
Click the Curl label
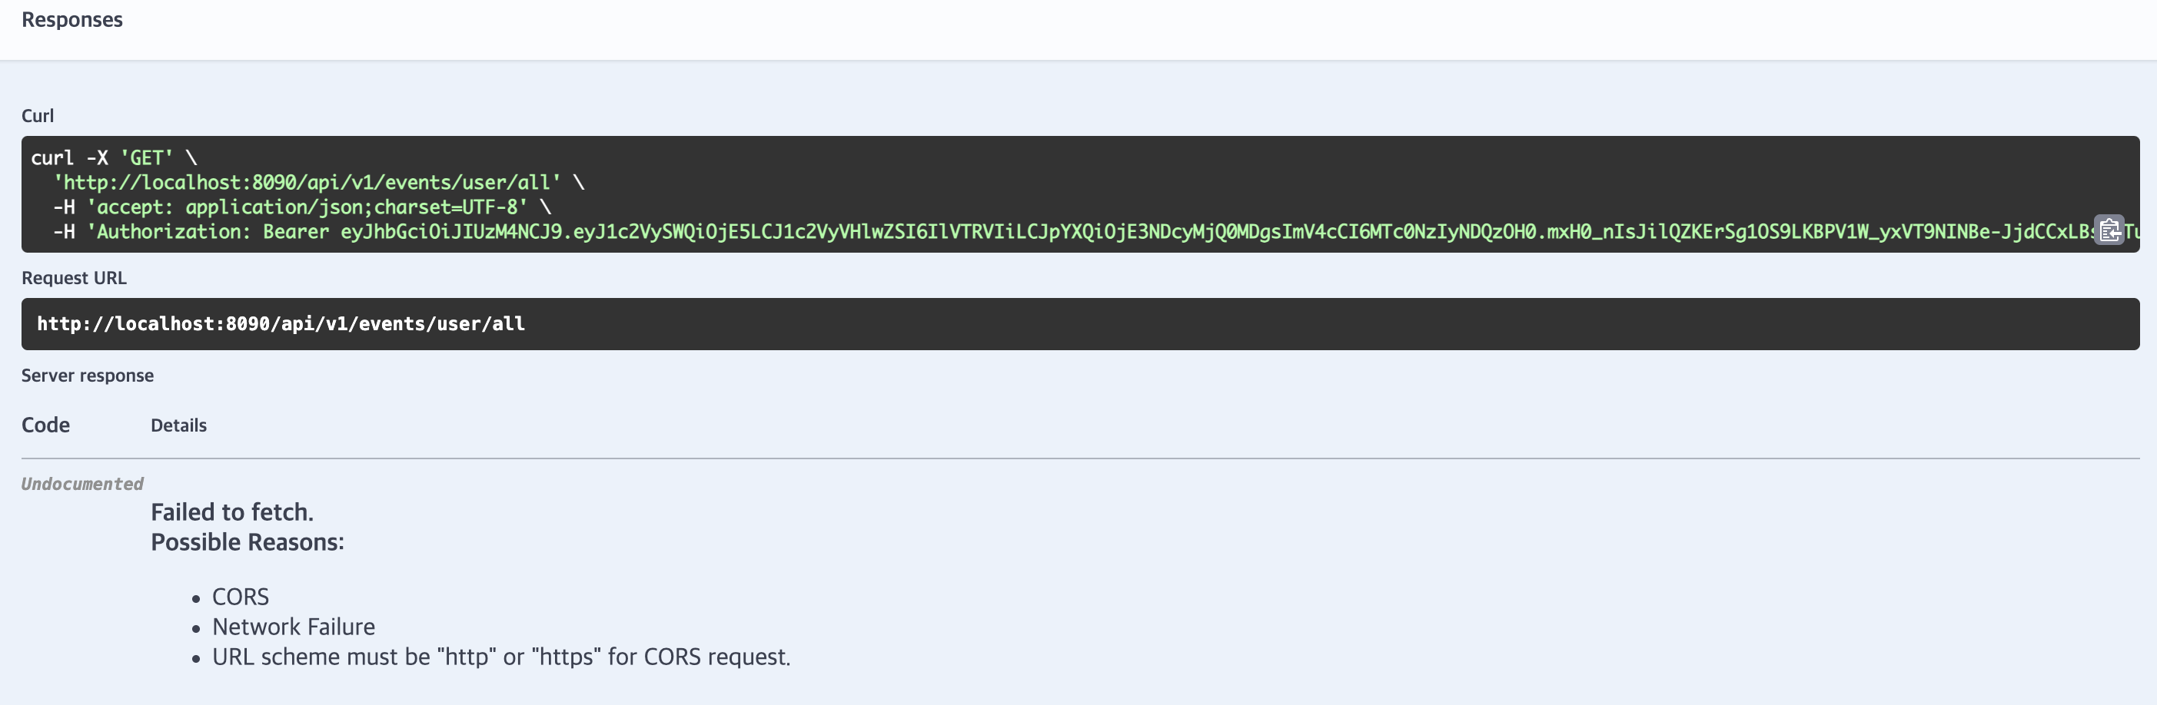[38, 116]
